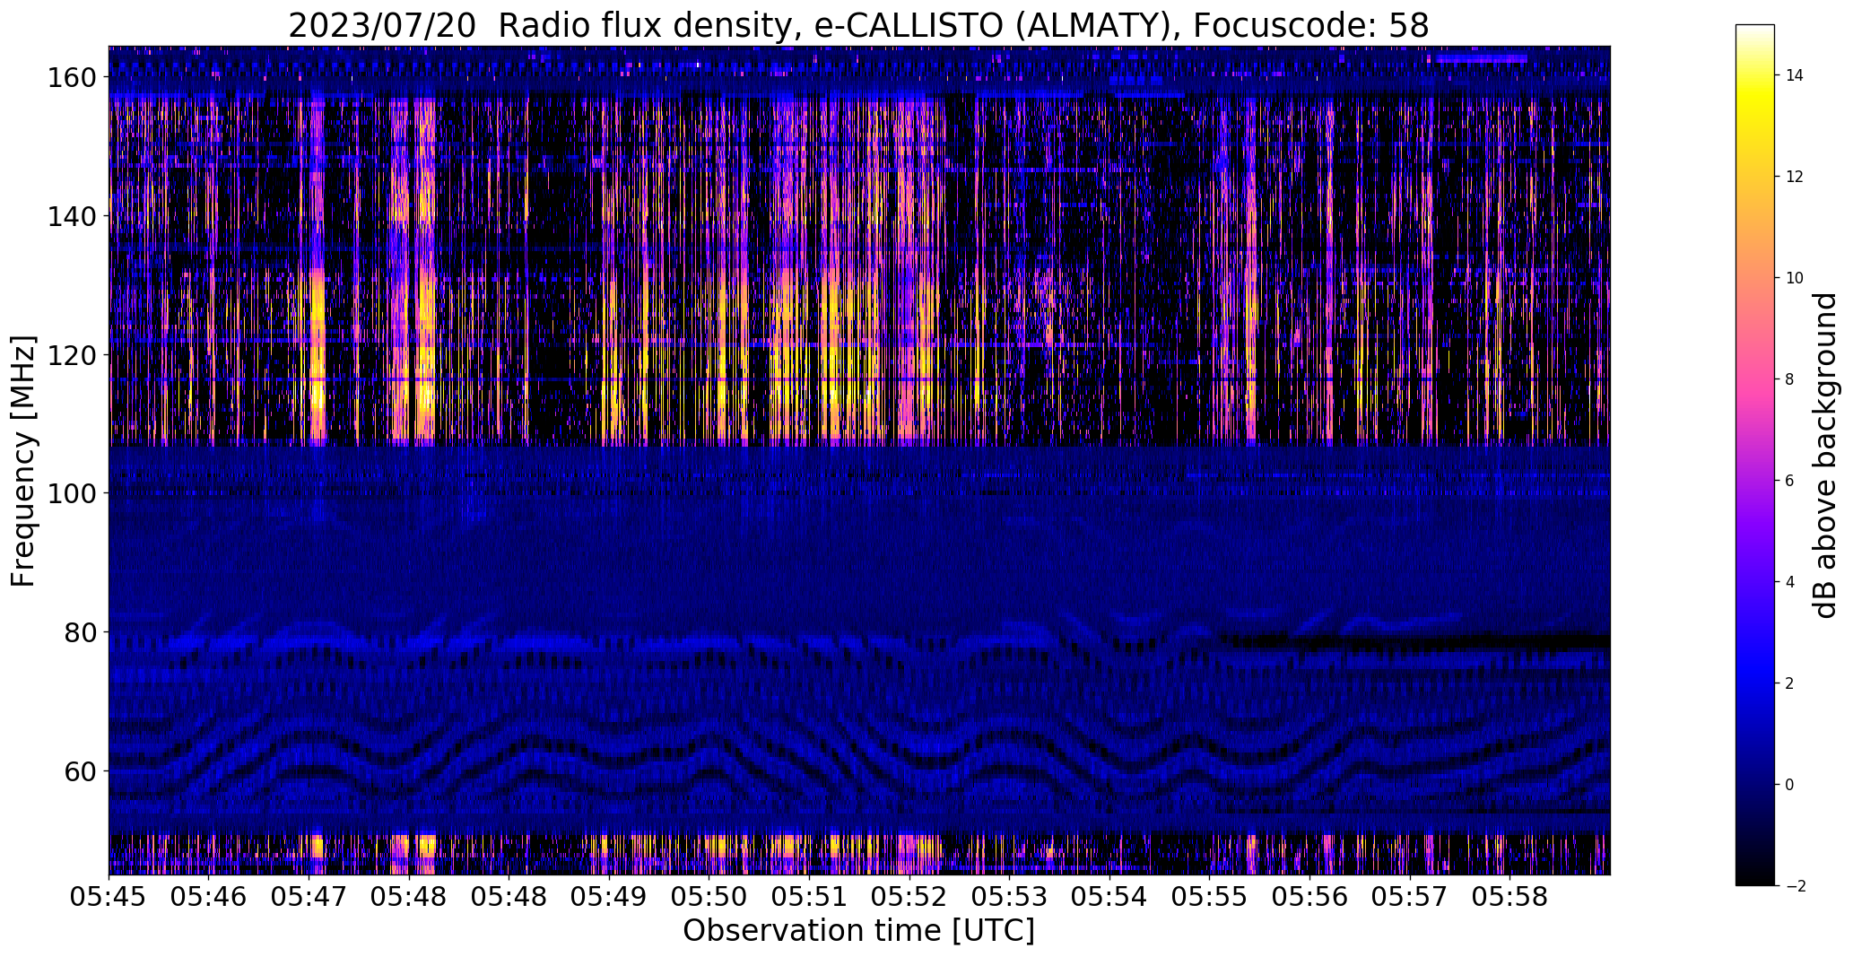Image resolution: width=1853 pixels, height=957 pixels.
Task: Click the "Observation time [UTC]" x-axis label
Action: (x=858, y=931)
